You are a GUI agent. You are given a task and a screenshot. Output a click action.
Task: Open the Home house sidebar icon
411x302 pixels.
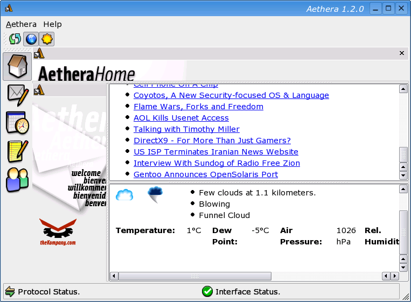click(17, 67)
